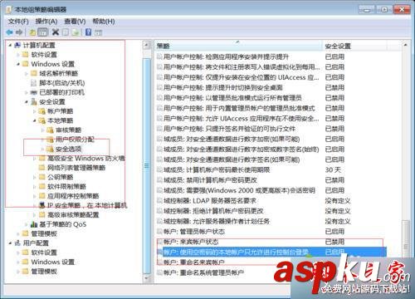Click the 脚本(启动/关机) script icon
This screenshot has height=299, width=415.
(34, 83)
